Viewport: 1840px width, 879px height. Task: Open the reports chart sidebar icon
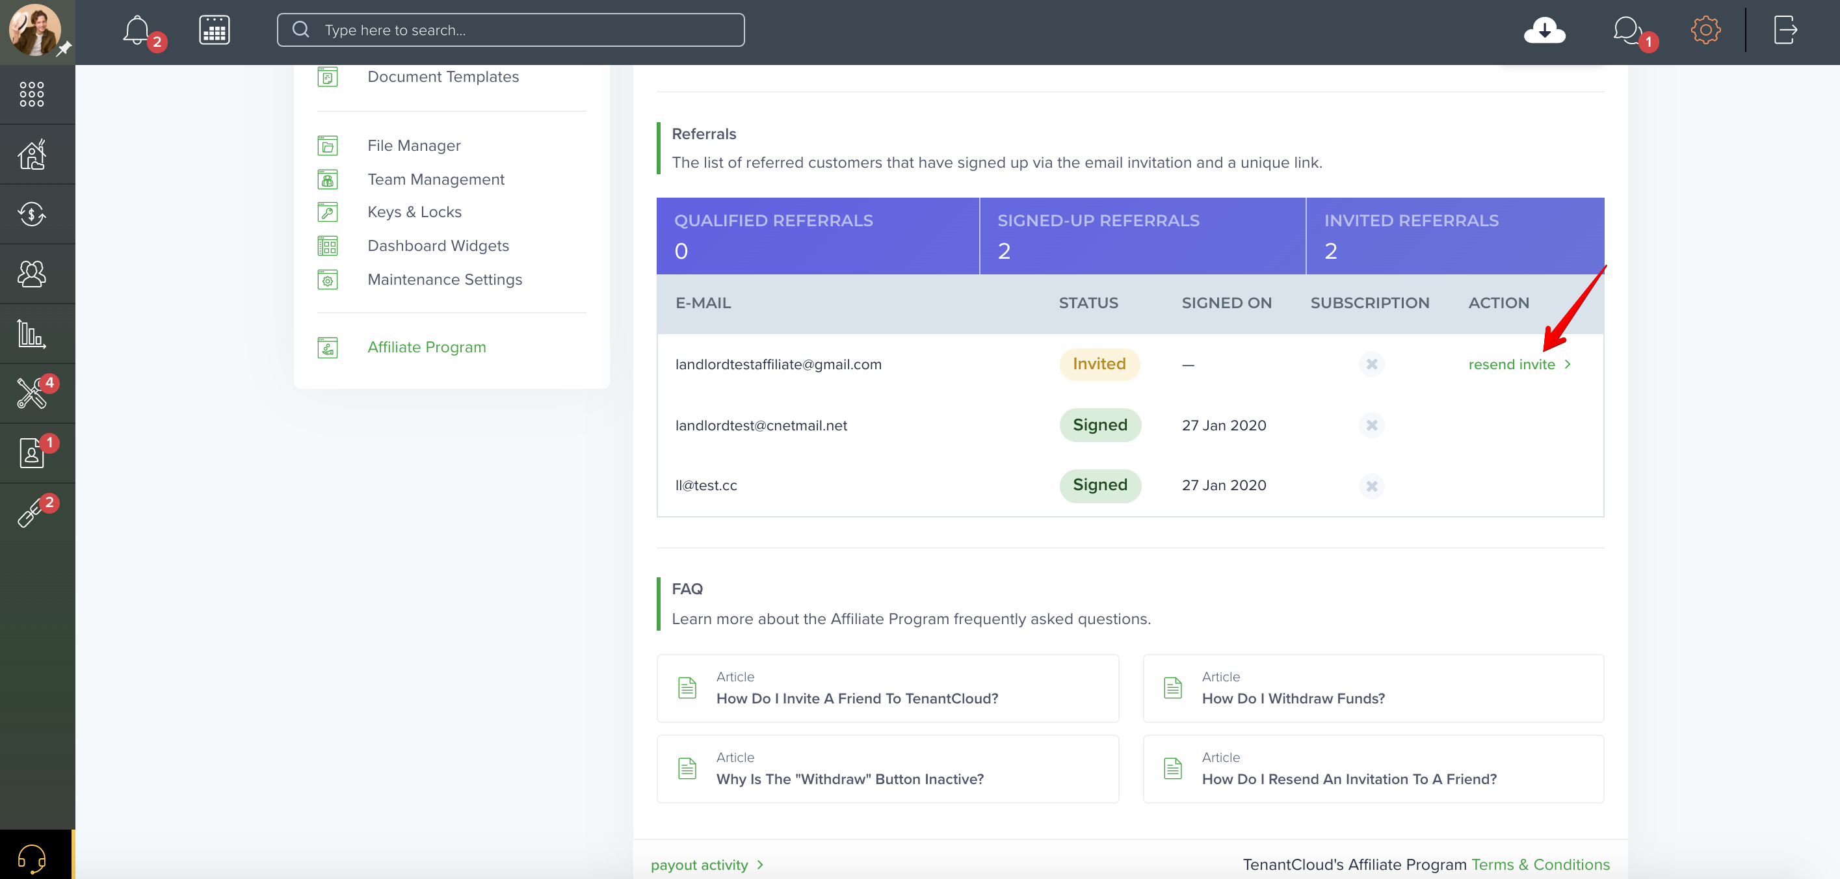click(x=31, y=334)
